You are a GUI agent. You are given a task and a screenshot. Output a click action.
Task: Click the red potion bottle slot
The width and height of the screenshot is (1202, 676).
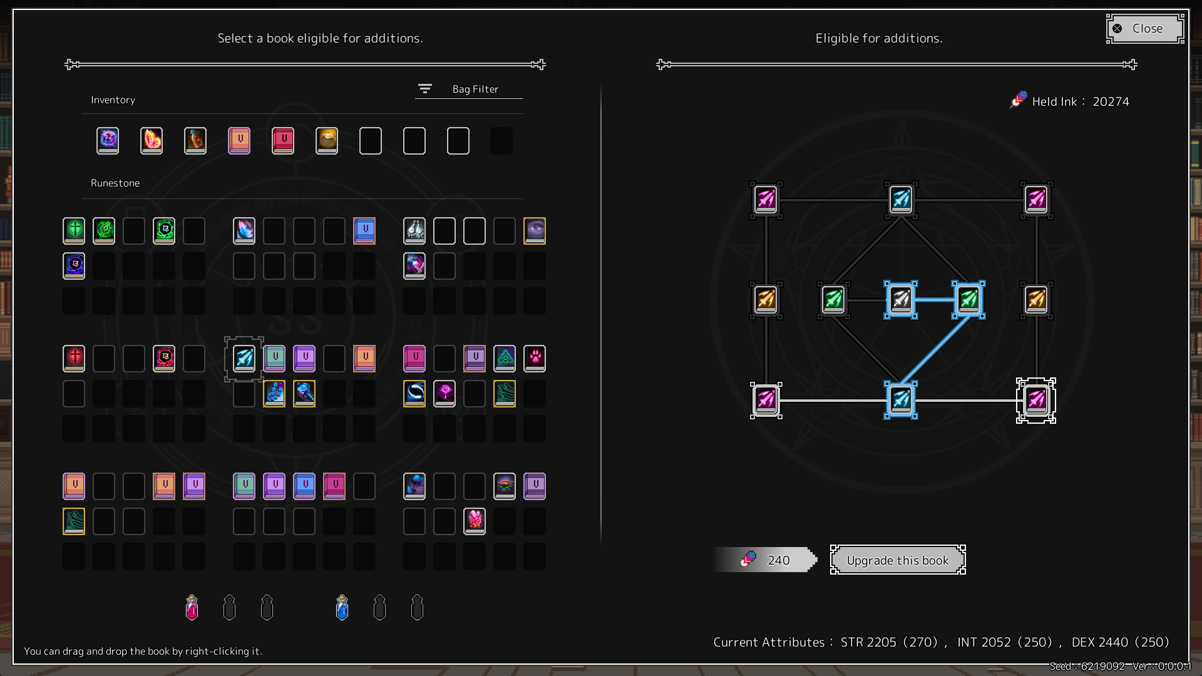tap(192, 607)
